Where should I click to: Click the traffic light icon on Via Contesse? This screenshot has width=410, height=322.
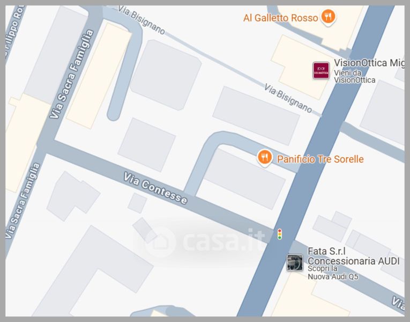point(280,234)
